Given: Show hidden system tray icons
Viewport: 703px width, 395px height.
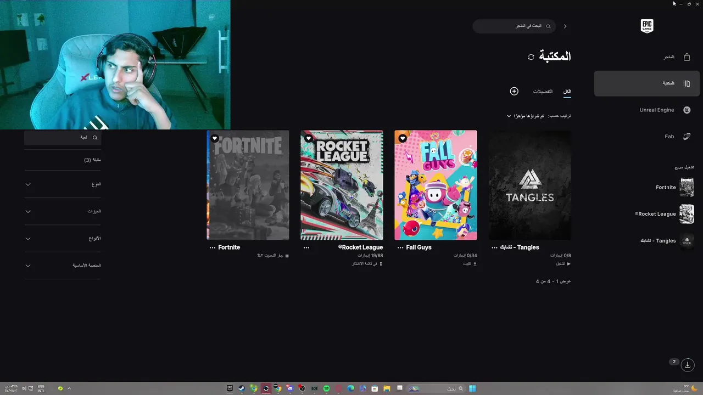Looking at the screenshot, I should tap(69, 388).
